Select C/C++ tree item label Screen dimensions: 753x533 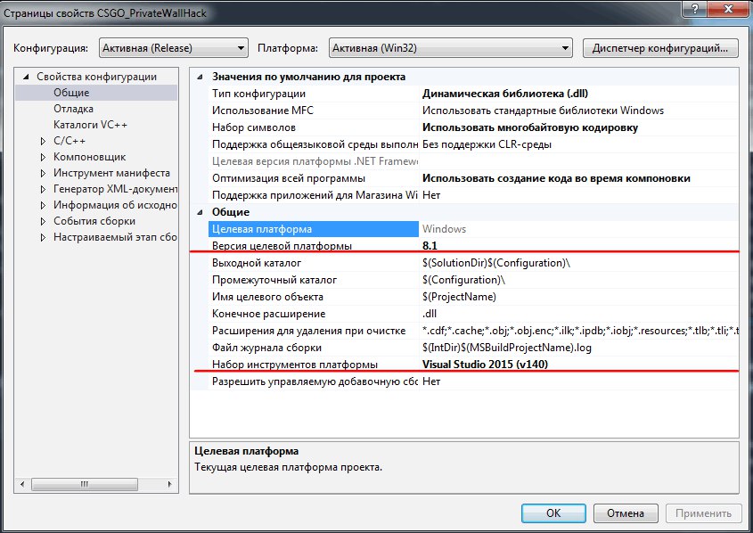(x=70, y=141)
